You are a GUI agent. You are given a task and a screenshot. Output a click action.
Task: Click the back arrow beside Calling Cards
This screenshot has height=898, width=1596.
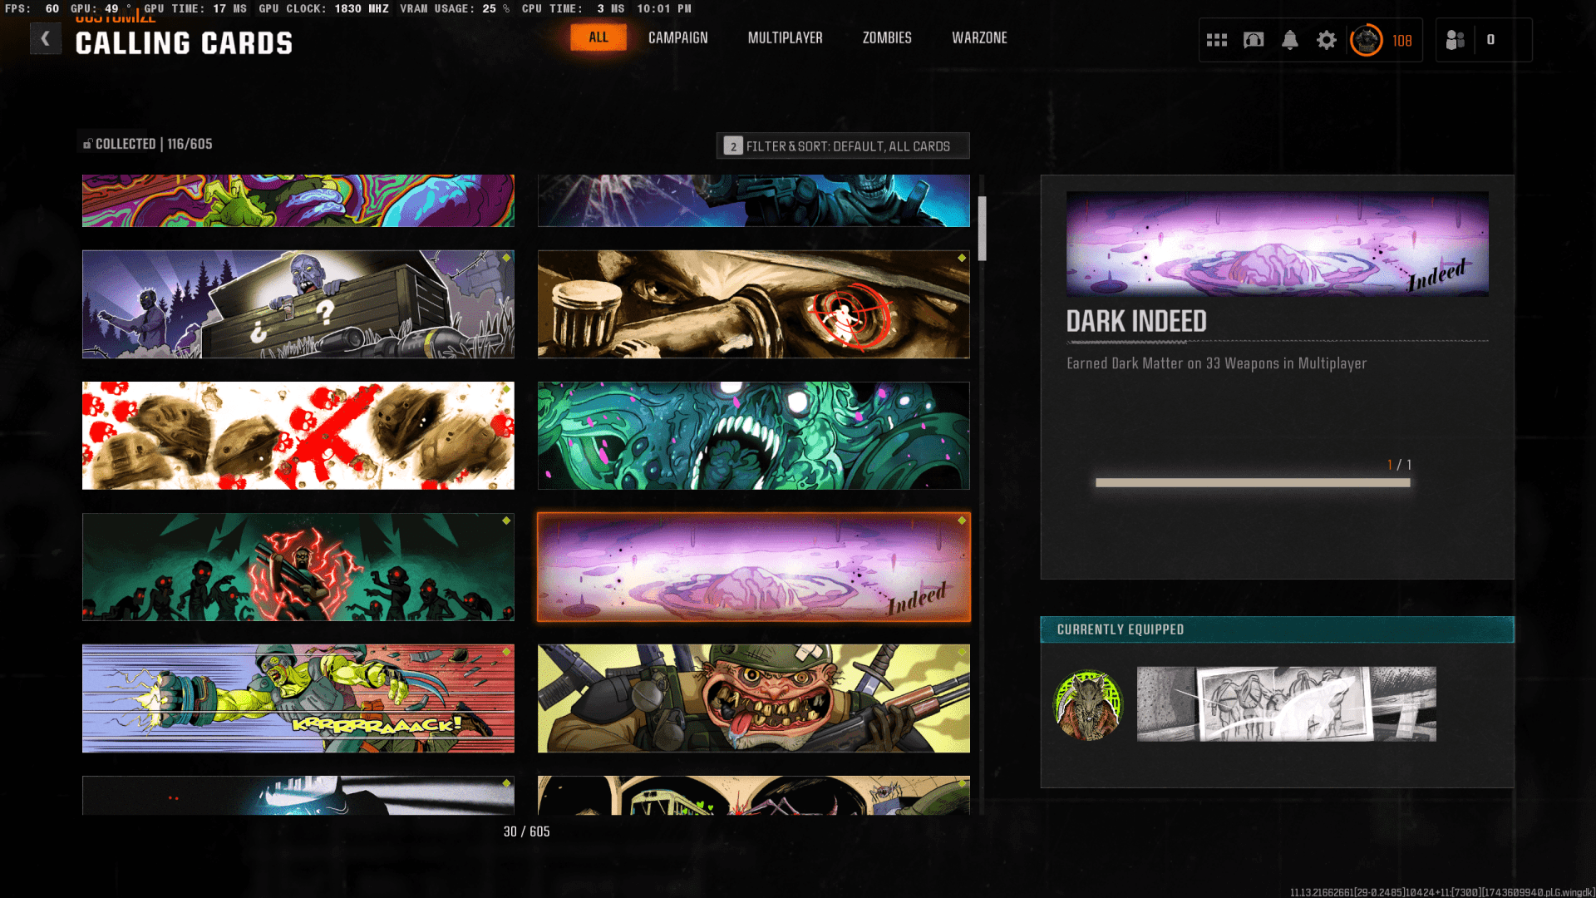pos(46,38)
